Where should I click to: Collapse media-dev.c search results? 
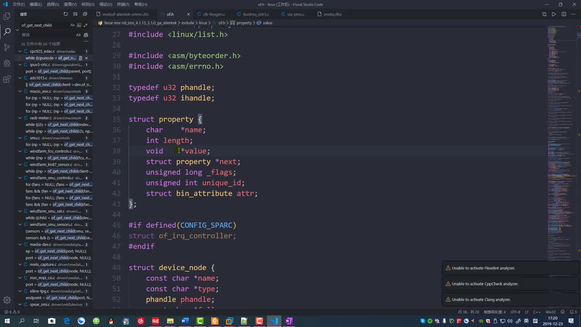tap(20, 244)
